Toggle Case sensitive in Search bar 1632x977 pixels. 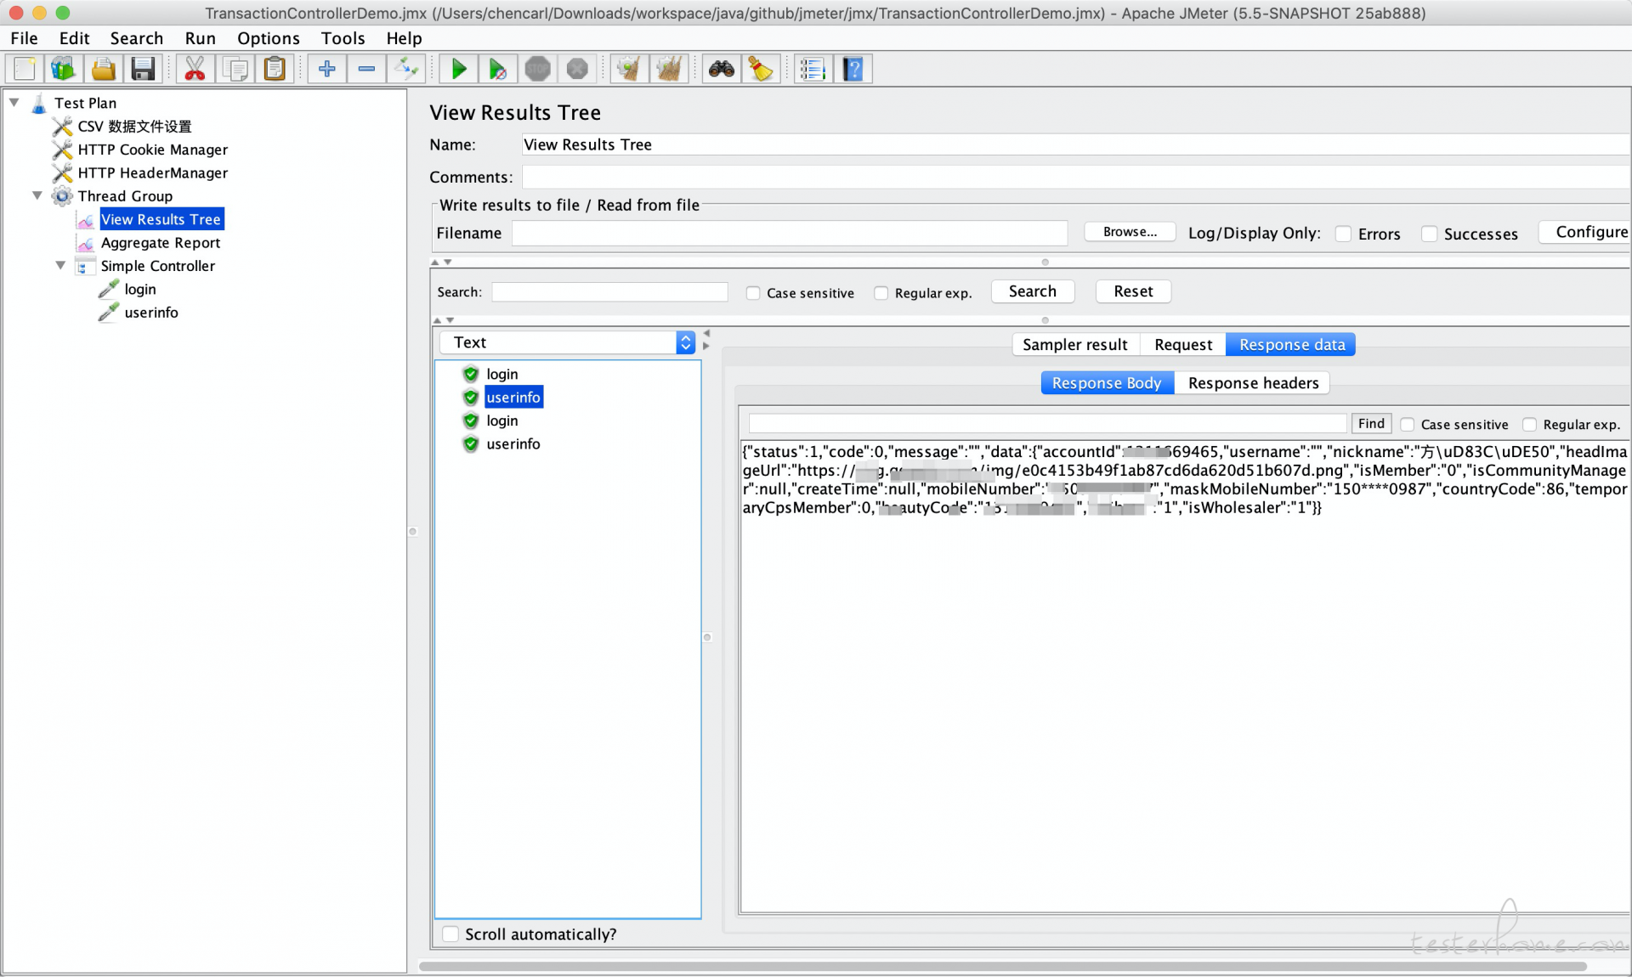tap(753, 293)
